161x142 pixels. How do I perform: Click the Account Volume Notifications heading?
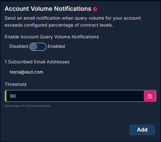(x=48, y=9)
